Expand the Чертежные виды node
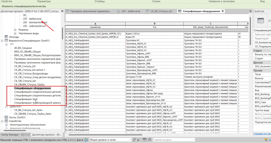271x143 pixels. click(15, 33)
